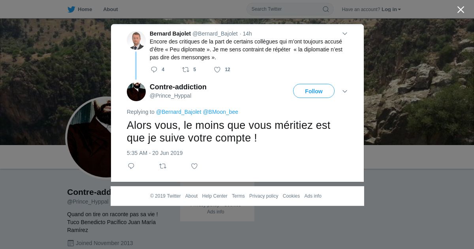The height and width of the screenshot is (249, 474).
Task: Like Bernard Bajolet's tweet
Action: [x=217, y=70]
